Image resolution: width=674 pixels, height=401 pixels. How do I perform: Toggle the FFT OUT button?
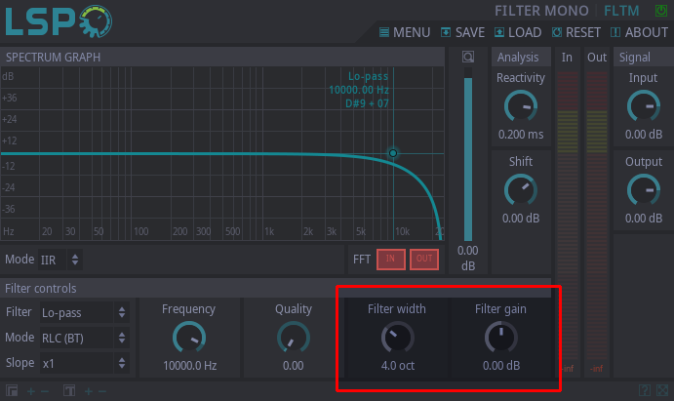[x=423, y=259]
